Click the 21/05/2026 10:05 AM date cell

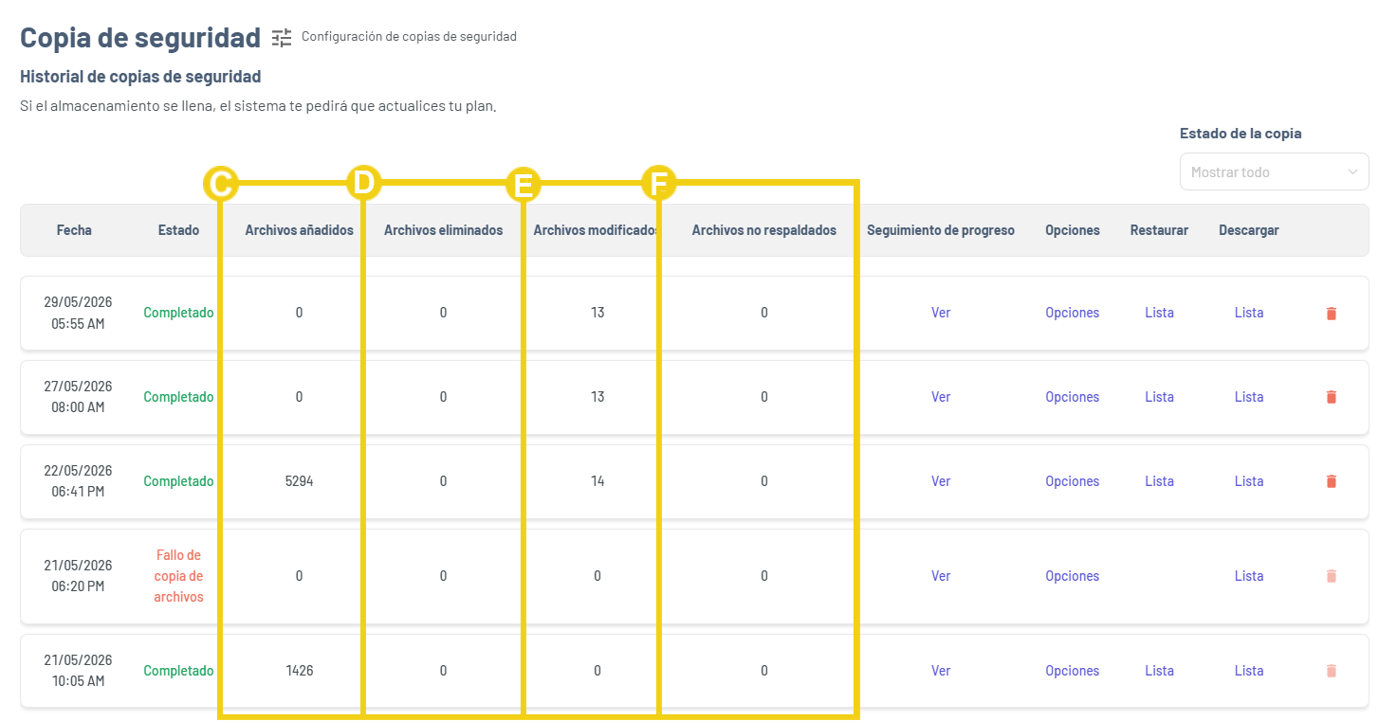(x=78, y=671)
